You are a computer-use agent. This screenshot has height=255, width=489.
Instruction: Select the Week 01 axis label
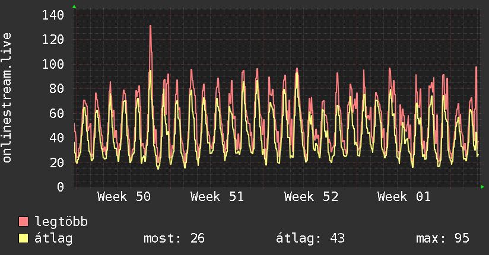coord(404,197)
